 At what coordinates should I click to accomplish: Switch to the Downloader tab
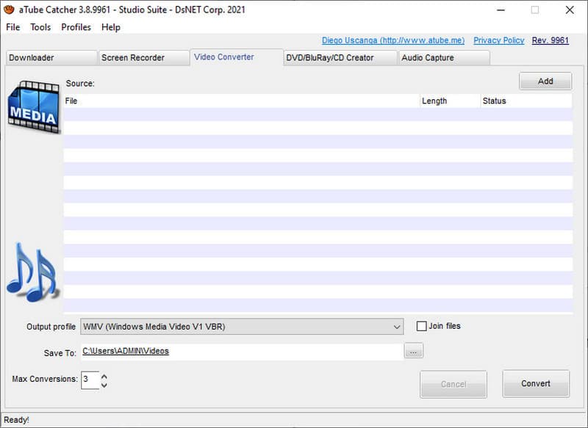click(x=51, y=58)
